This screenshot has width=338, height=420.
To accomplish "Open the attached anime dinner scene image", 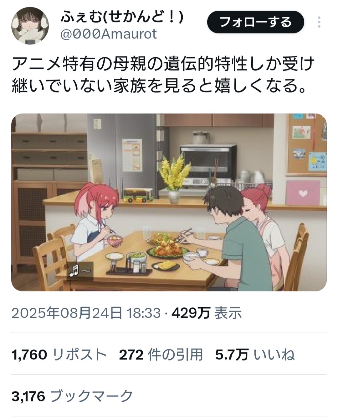I will pyautogui.click(x=169, y=202).
